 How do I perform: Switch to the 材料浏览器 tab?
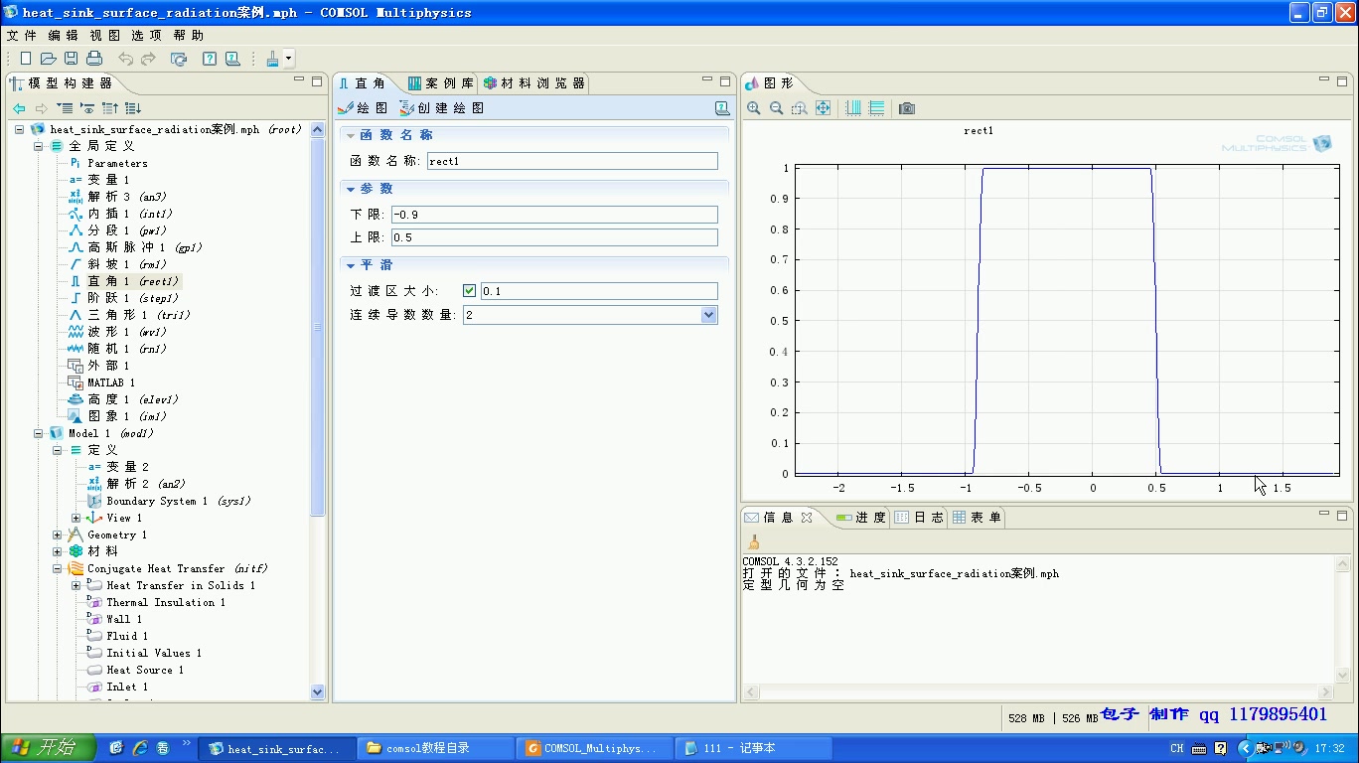[534, 83]
